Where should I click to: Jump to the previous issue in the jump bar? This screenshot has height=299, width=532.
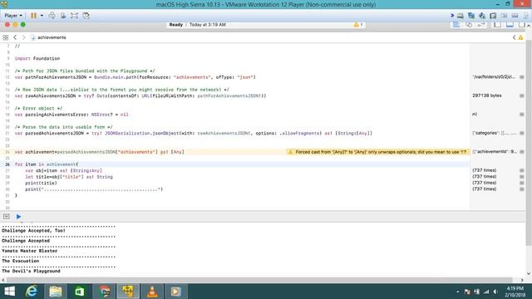515,37
